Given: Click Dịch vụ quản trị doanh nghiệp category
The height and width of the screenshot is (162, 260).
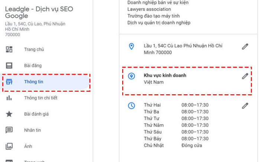Looking at the screenshot, I should coord(159,23).
